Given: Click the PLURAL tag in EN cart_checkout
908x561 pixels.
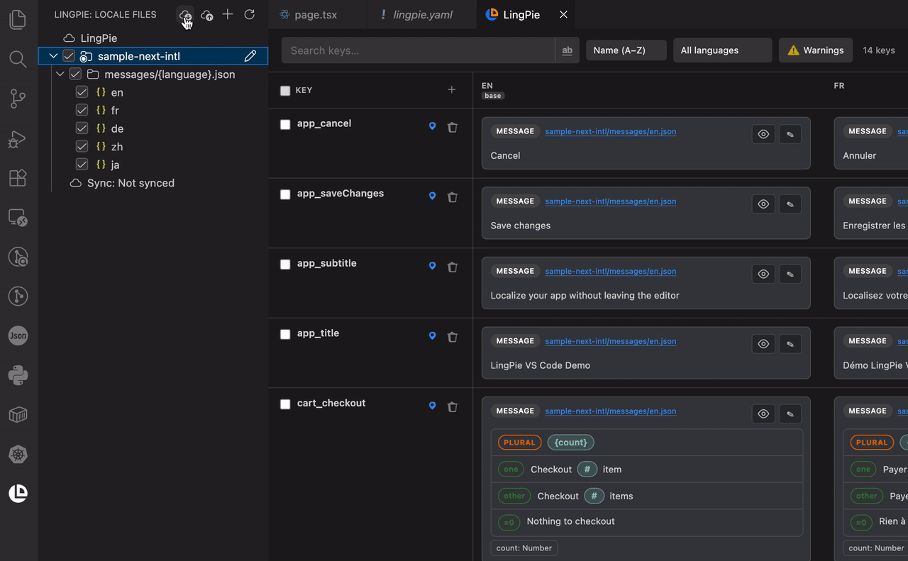Looking at the screenshot, I should 519,443.
